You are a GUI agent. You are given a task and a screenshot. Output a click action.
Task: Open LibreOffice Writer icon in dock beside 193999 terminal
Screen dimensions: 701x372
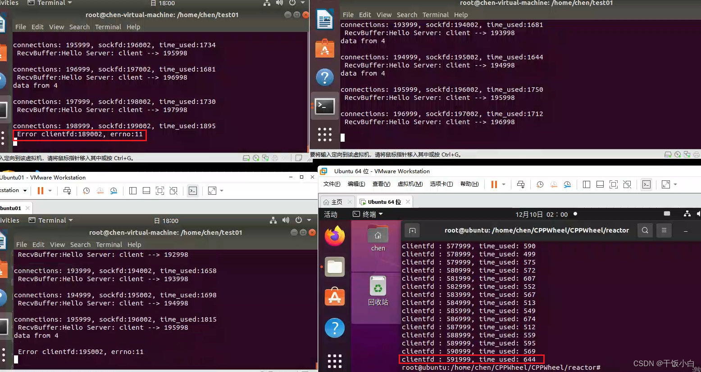click(x=325, y=20)
